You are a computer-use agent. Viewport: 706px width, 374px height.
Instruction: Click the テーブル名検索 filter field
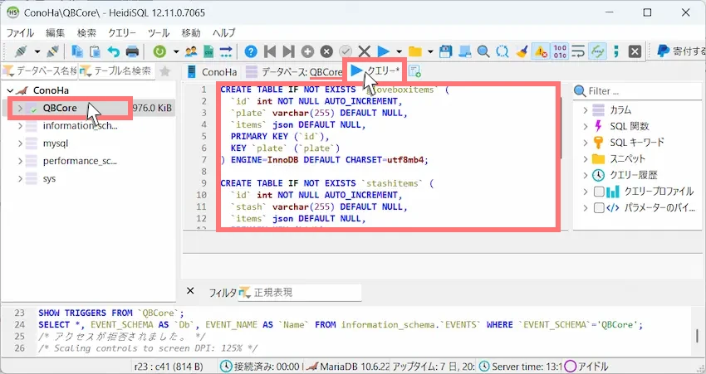116,71
